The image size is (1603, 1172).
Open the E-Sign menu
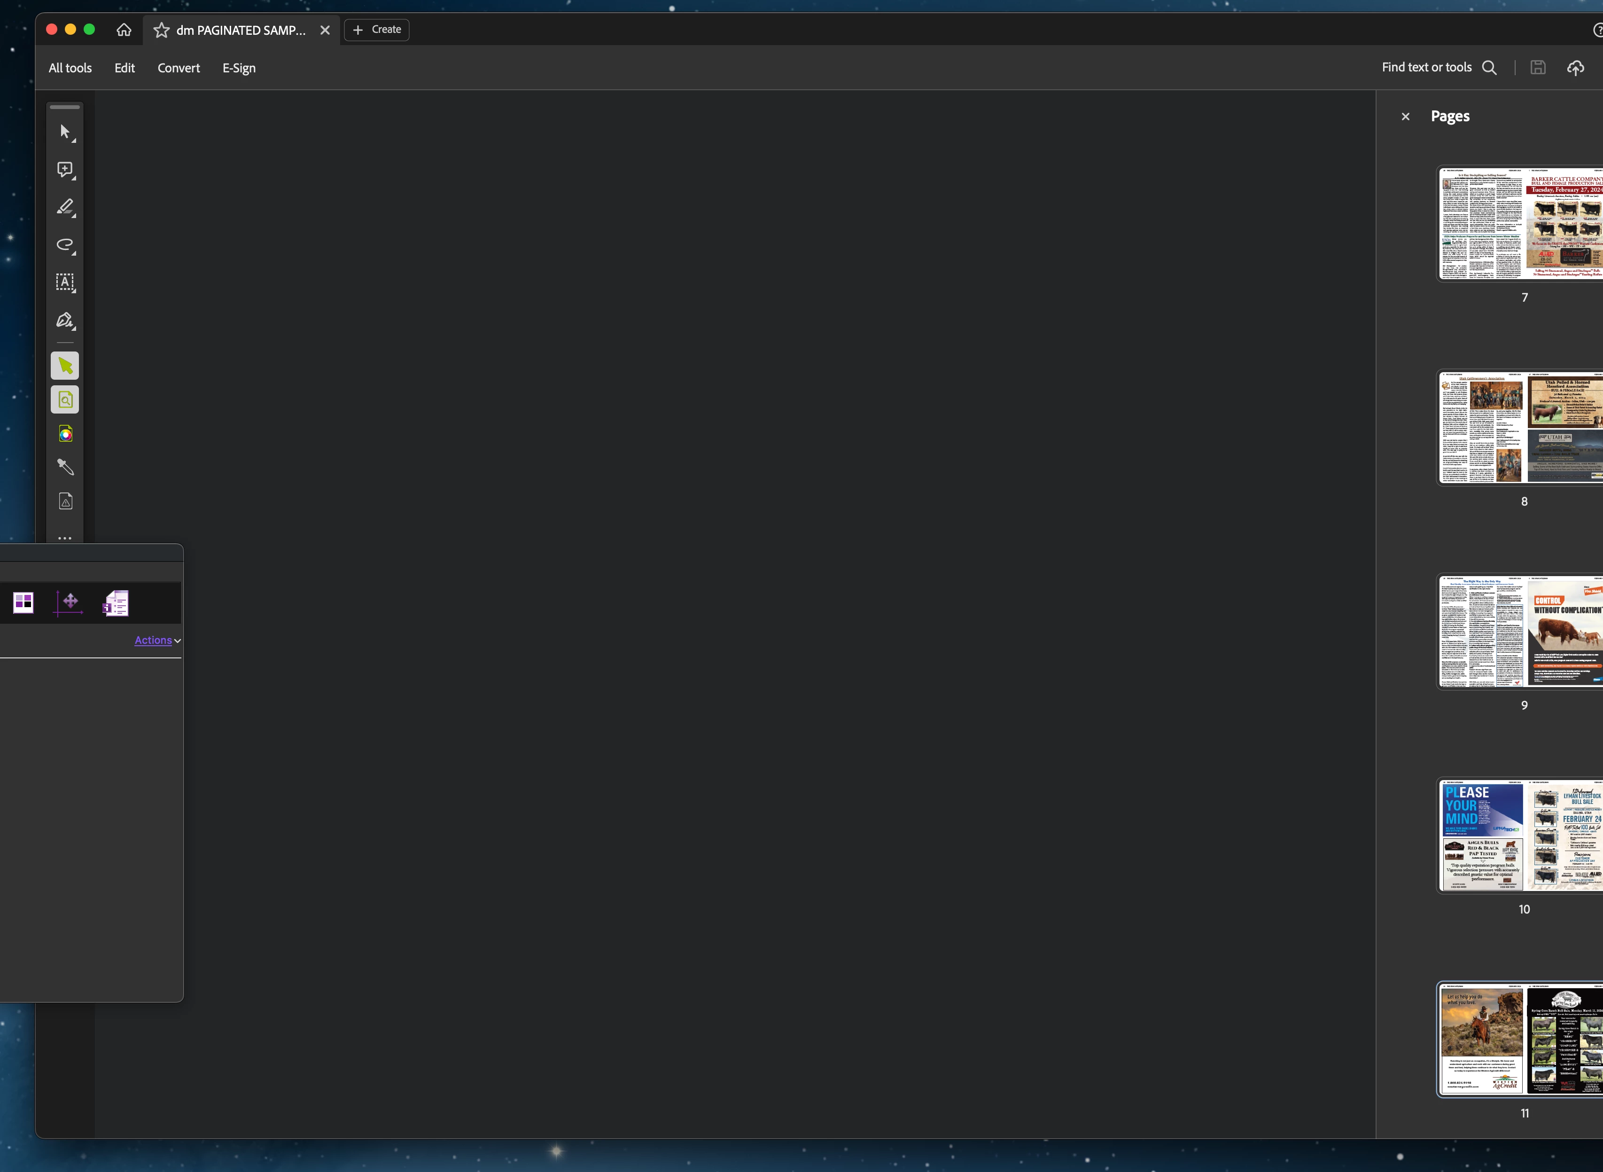(x=239, y=68)
